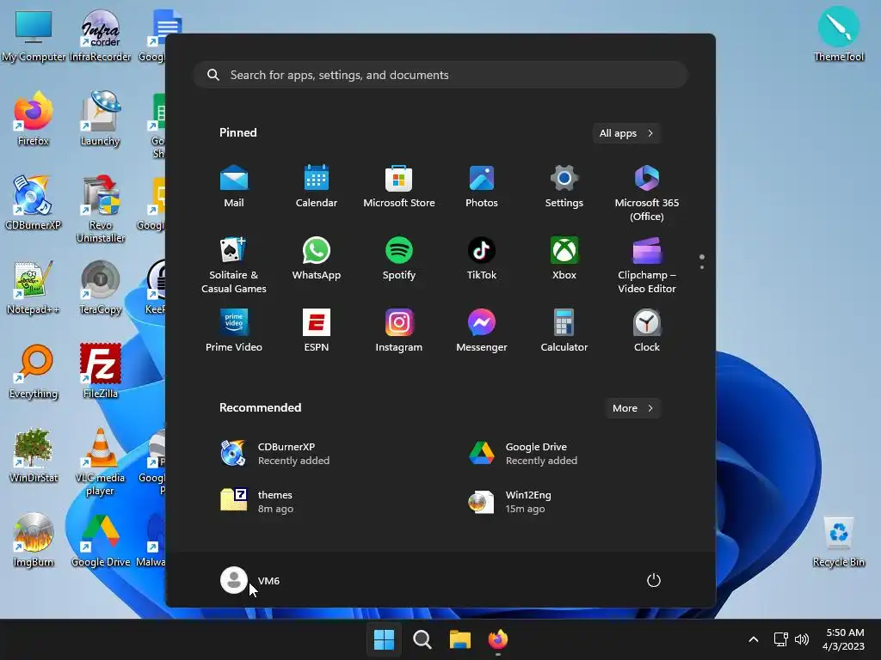Select the ThemeTool desktop icon
This screenshot has width=881, height=660.
tap(839, 34)
